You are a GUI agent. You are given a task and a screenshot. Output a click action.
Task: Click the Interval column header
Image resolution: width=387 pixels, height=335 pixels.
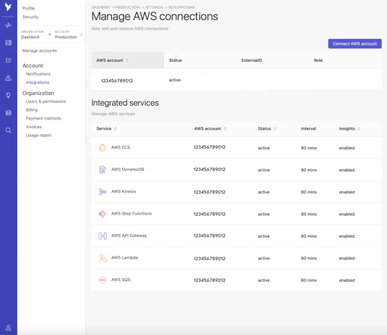click(308, 129)
